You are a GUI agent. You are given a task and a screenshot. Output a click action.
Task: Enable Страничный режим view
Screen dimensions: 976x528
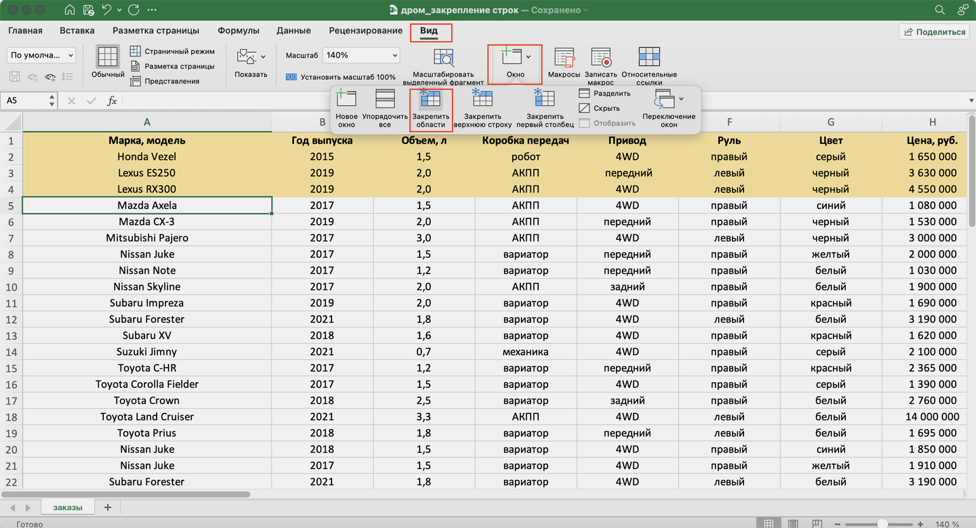[172, 51]
